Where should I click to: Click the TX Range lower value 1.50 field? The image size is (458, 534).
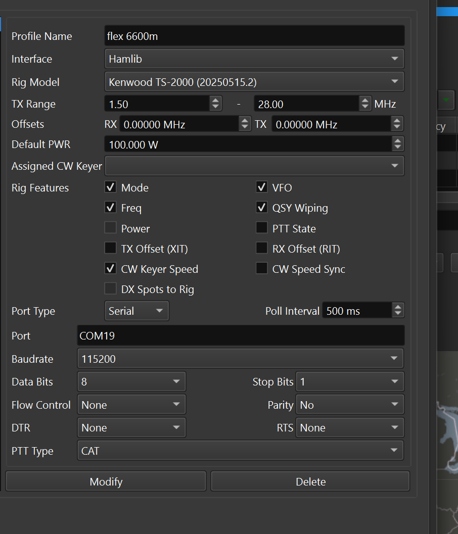[157, 104]
